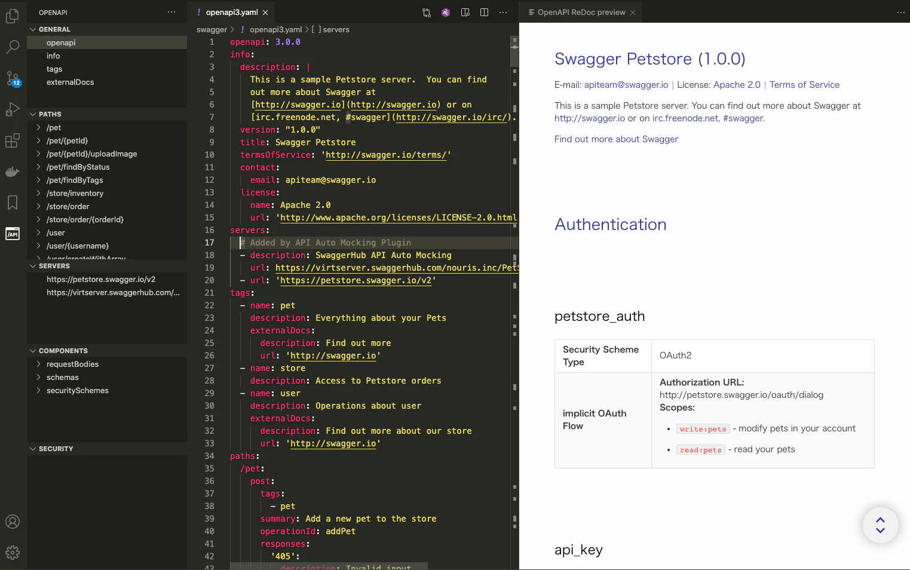Expand the /pet/findByStatus path node
The width and height of the screenshot is (910, 570).
click(x=39, y=167)
